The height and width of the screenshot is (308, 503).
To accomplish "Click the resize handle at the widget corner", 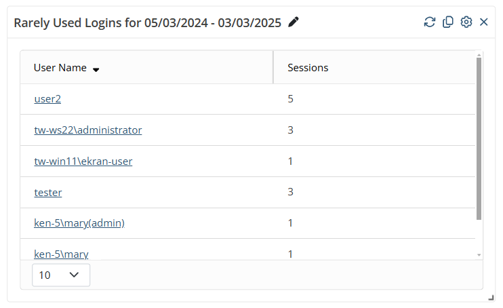I will click(x=491, y=297).
